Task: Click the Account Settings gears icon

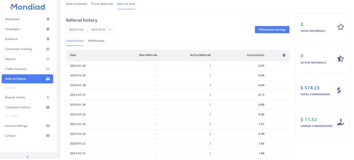Action: click(x=48, y=126)
